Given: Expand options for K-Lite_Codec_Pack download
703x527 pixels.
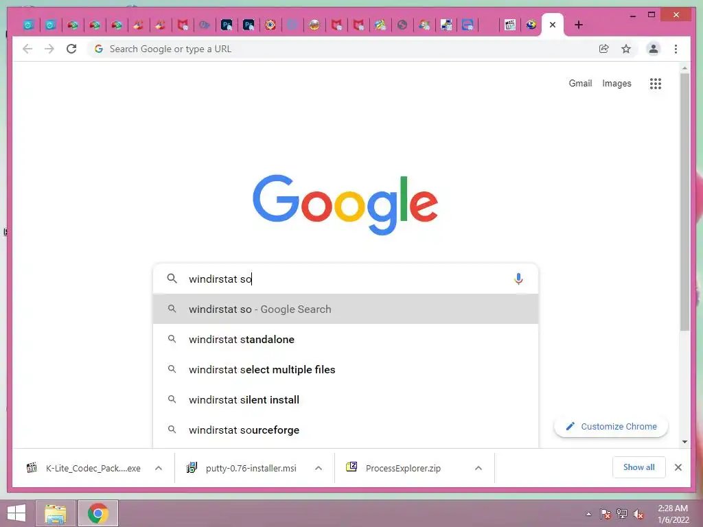Looking at the screenshot, I should 159,468.
